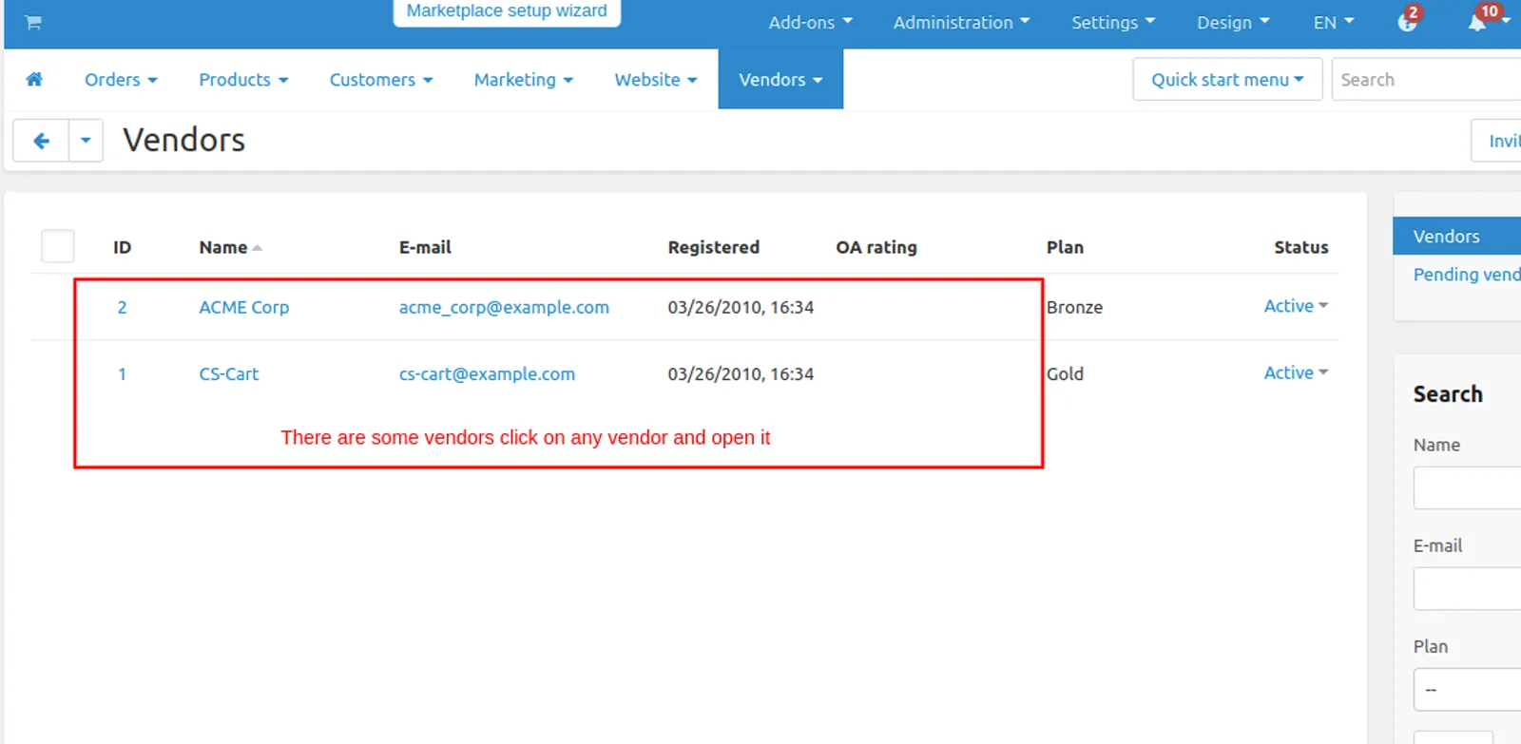Open the Products menu
Viewport: 1521px width, 744px height.
pyautogui.click(x=243, y=80)
